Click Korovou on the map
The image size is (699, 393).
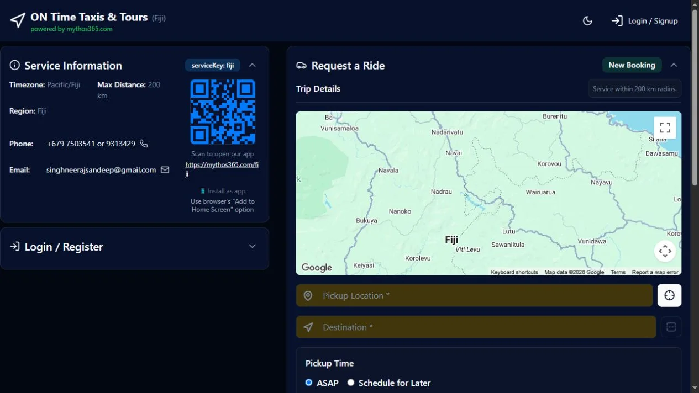click(549, 164)
